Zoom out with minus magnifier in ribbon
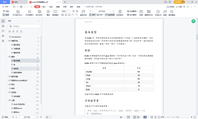198x119 pixels. click(74, 11)
